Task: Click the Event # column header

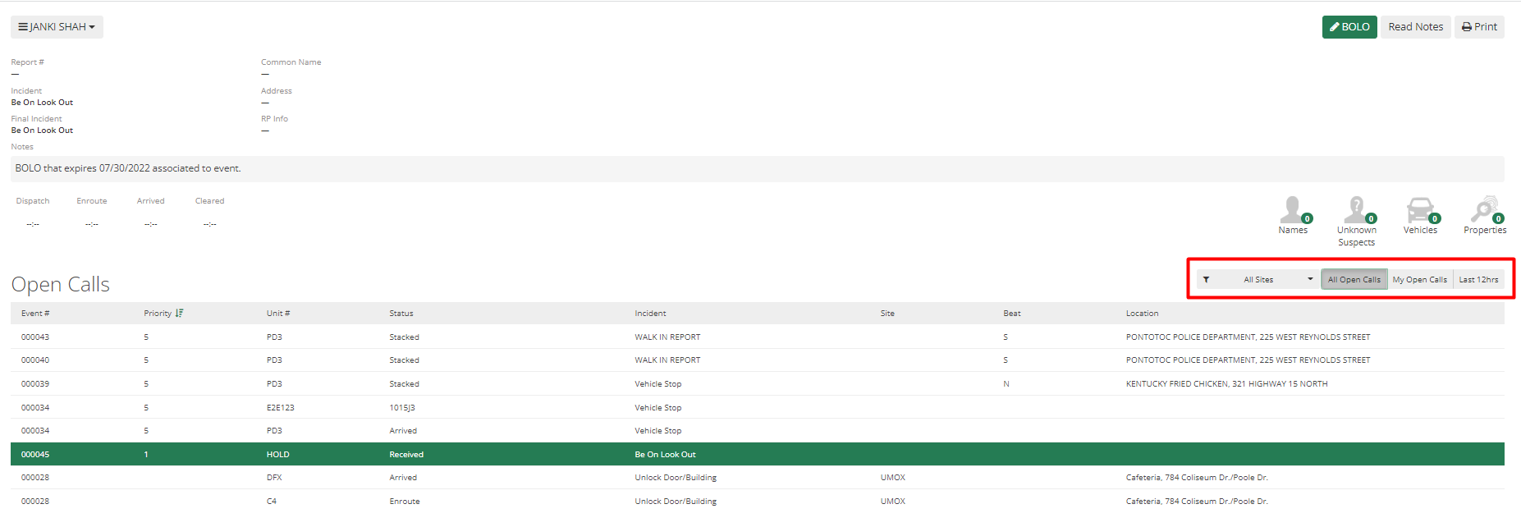Action: click(x=35, y=314)
